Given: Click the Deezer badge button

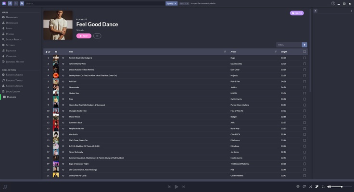Looking at the screenshot, I should [297, 13].
